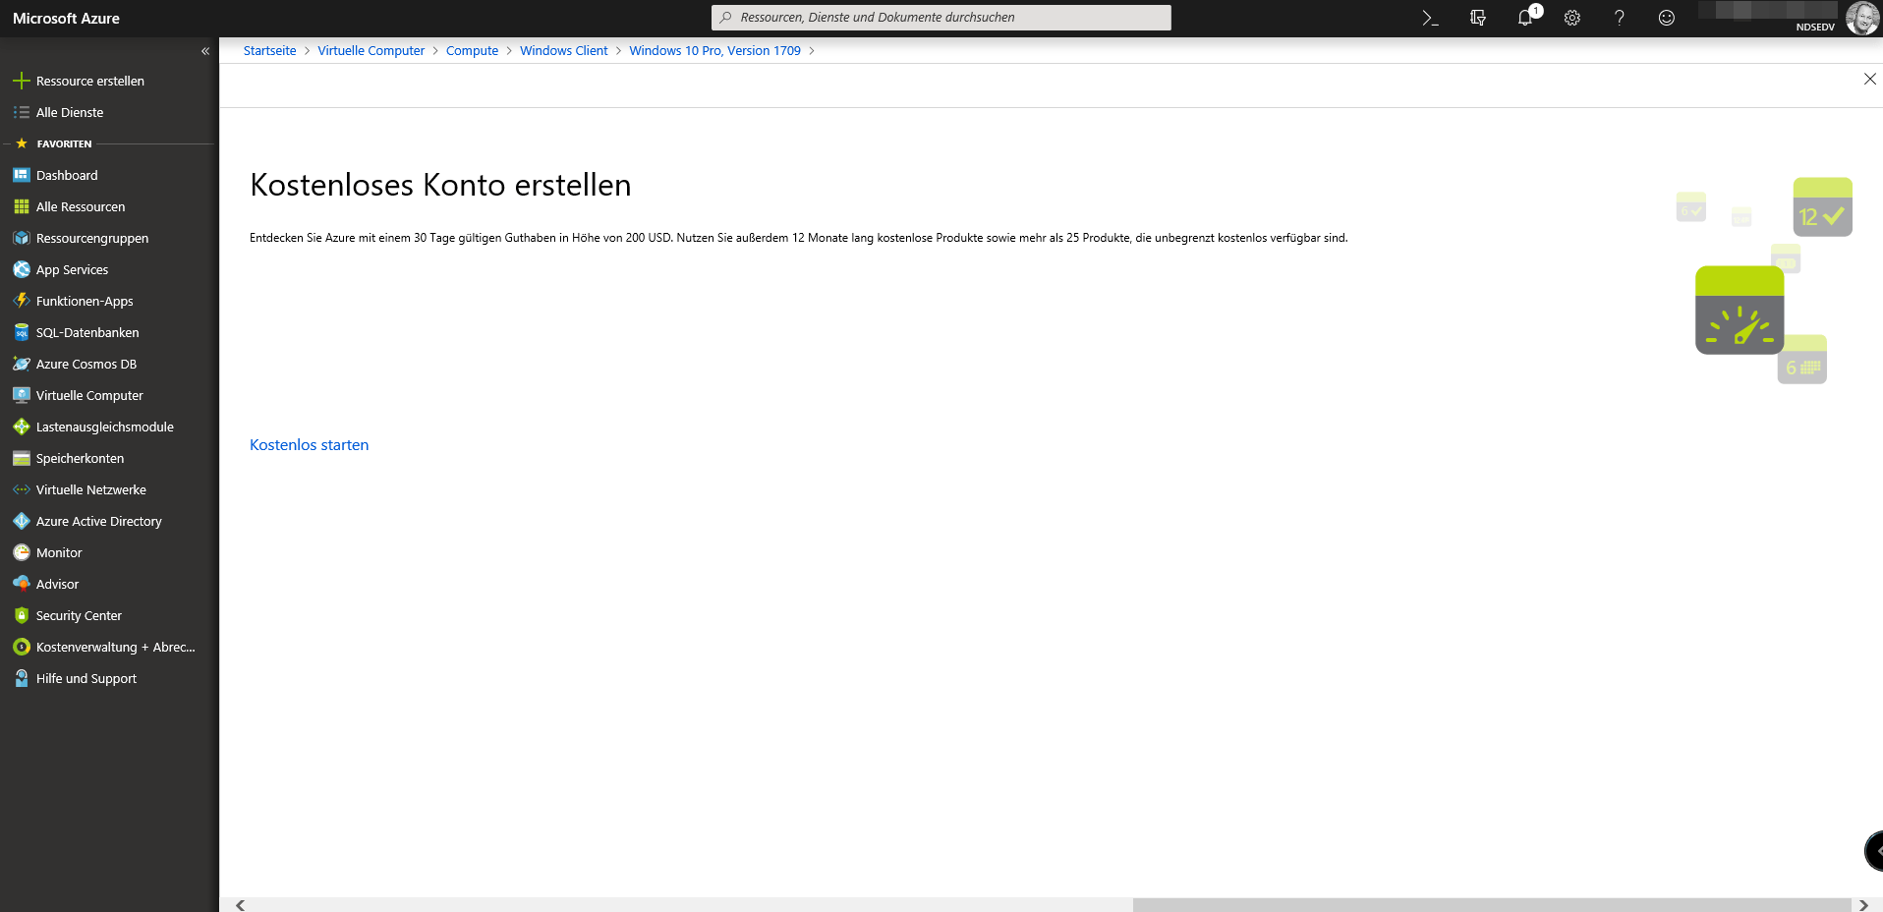This screenshot has width=1883, height=912.
Task: Click the user account avatar
Action: (1861, 18)
